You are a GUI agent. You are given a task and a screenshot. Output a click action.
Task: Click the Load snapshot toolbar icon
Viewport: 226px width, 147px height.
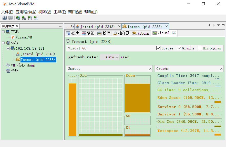coord(5,18)
